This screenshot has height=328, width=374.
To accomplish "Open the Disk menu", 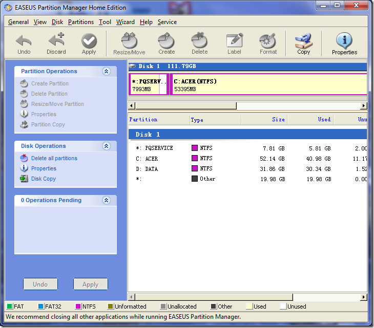I will click(x=57, y=22).
